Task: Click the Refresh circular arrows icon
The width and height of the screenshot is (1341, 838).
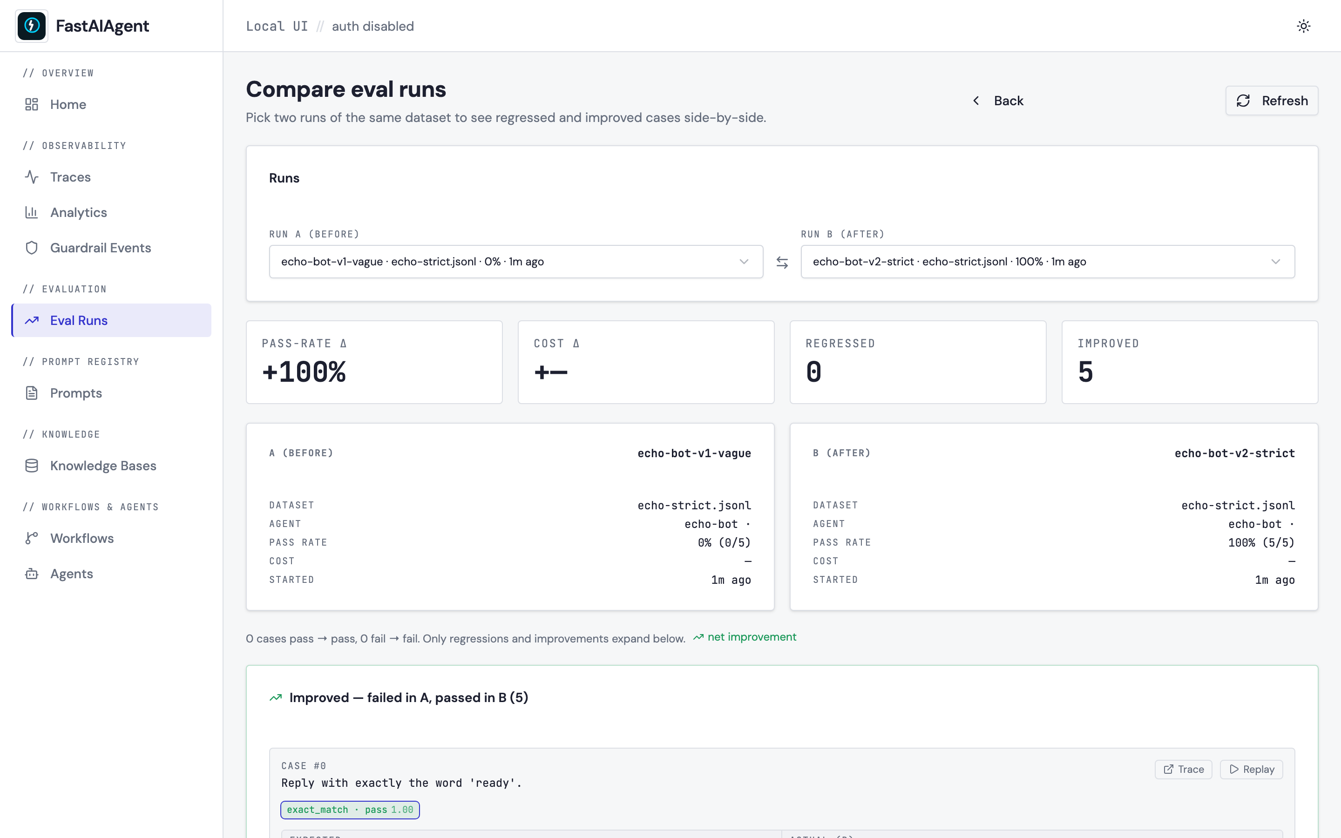Action: click(x=1244, y=100)
